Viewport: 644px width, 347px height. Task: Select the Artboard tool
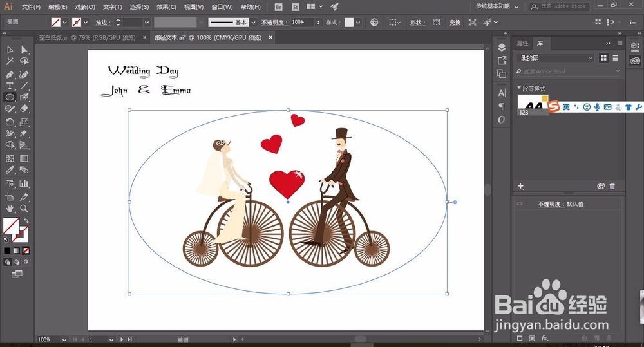coord(10,197)
